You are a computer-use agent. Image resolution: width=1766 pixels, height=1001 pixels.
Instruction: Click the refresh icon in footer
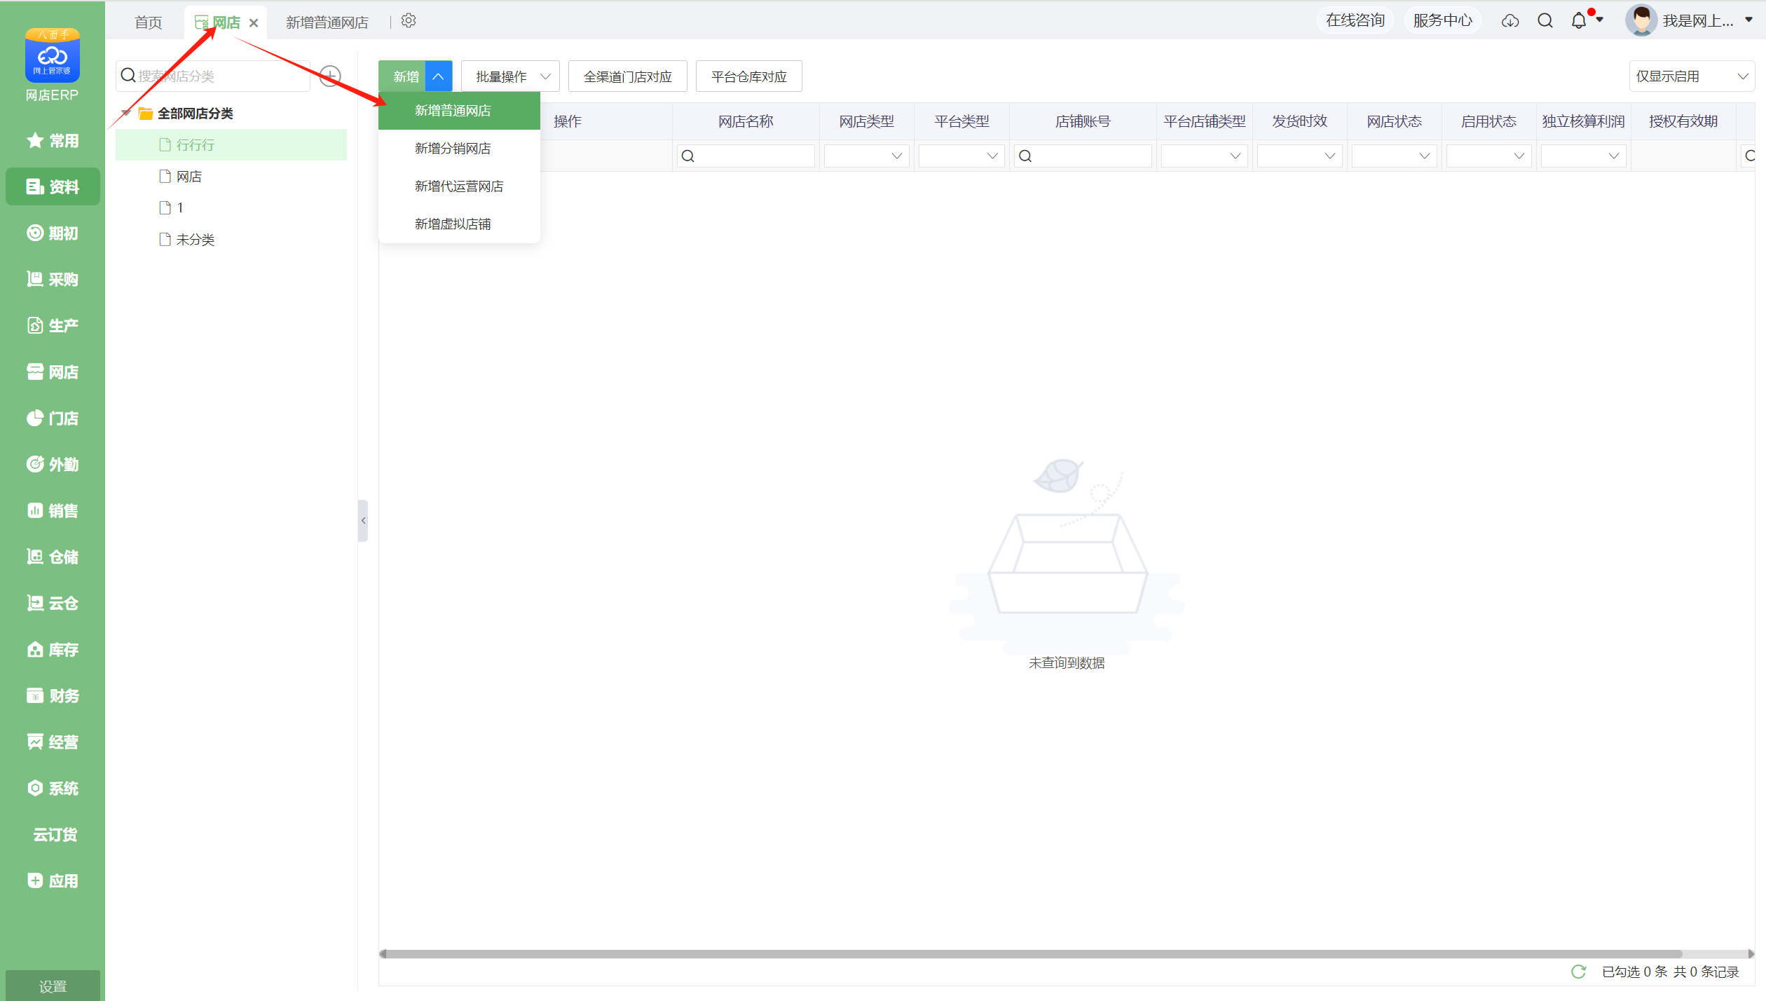click(1578, 972)
